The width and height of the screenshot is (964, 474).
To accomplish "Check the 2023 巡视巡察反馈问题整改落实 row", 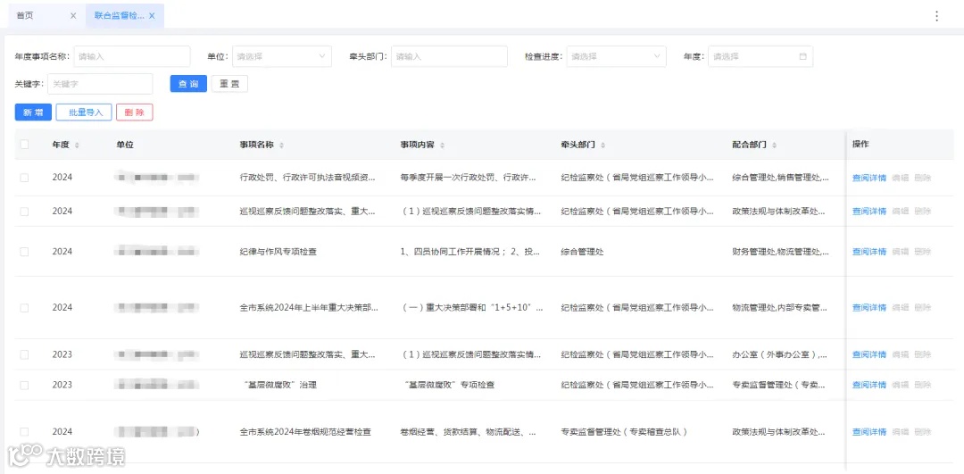I will (x=25, y=354).
